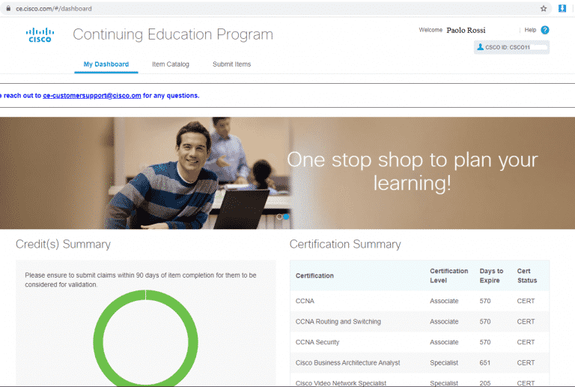575x387 pixels.
Task: Click the Specialist level for Business Architecture Analyst
Action: pyautogui.click(x=444, y=362)
